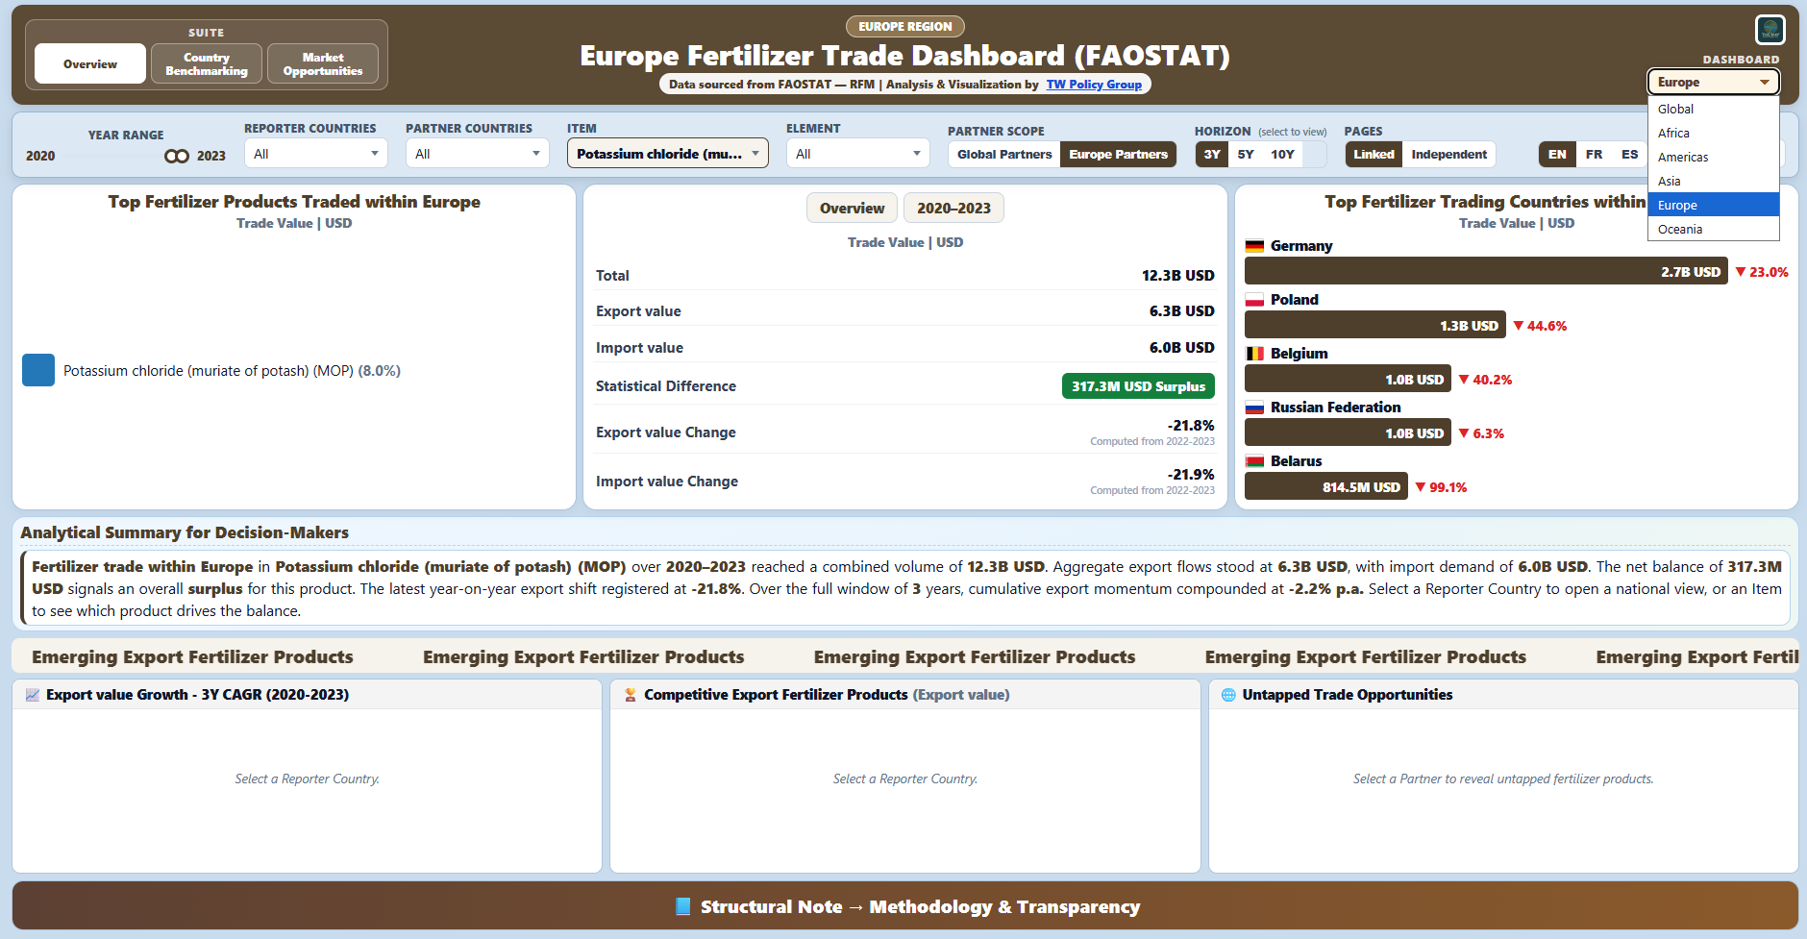Click the Poland flag icon

pyautogui.click(x=1254, y=300)
